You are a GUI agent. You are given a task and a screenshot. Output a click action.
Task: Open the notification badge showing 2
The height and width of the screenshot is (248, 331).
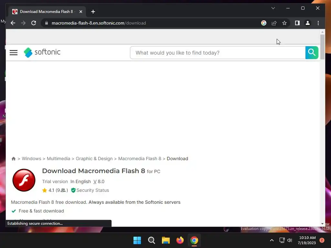pyautogui.click(x=322, y=240)
